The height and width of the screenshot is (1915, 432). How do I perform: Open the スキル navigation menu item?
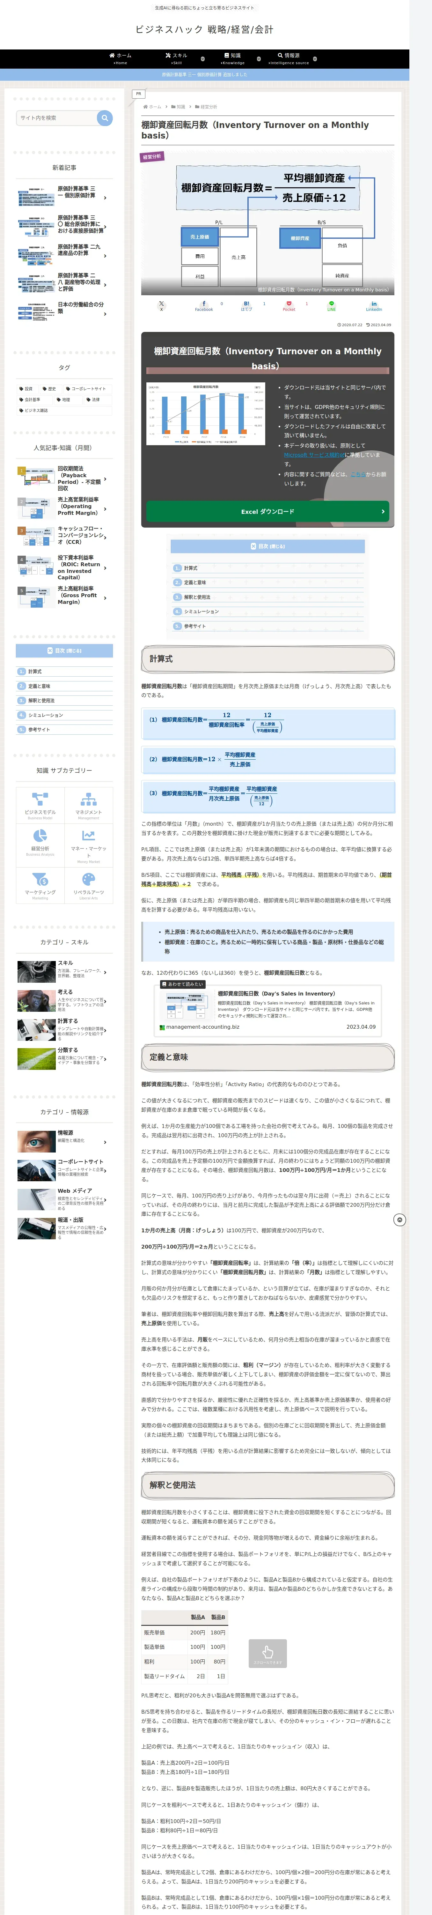(x=177, y=59)
